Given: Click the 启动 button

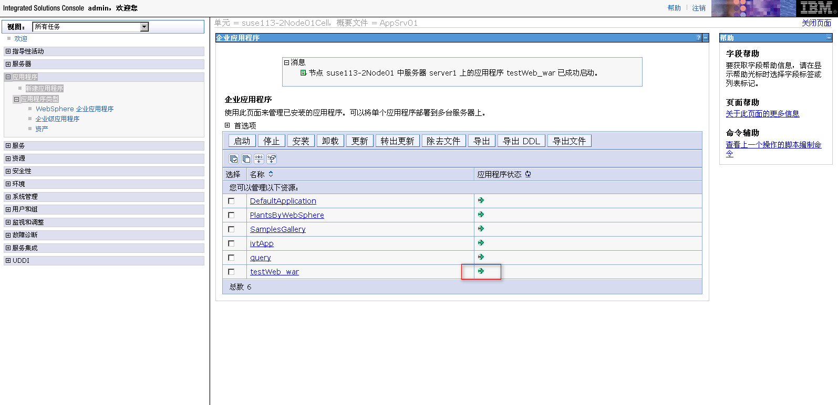Looking at the screenshot, I should pos(242,141).
